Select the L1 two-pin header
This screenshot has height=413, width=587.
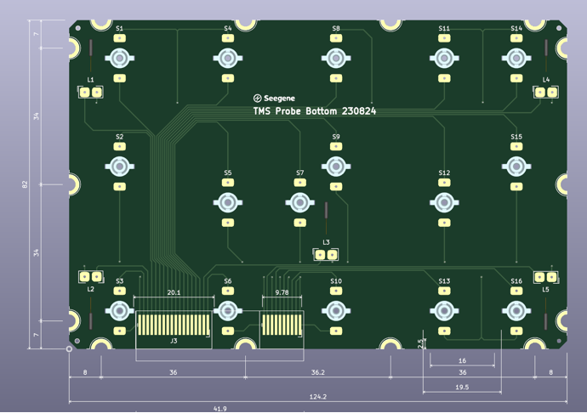(x=91, y=93)
